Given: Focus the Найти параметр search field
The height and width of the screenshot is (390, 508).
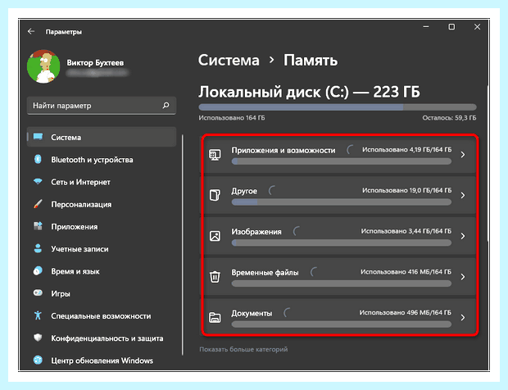Looking at the screenshot, I should point(102,106).
